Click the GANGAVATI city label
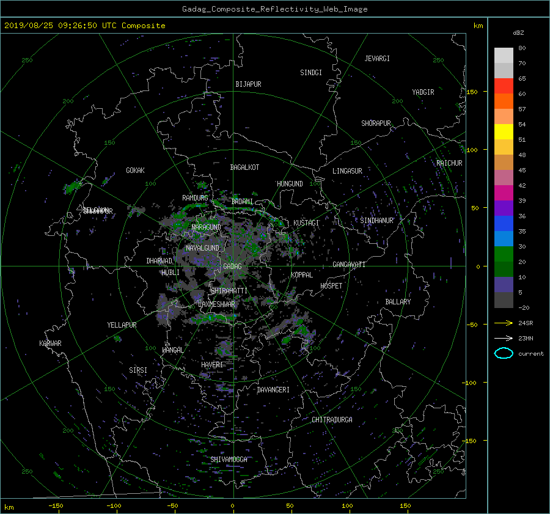550x514 pixels. pyautogui.click(x=349, y=265)
